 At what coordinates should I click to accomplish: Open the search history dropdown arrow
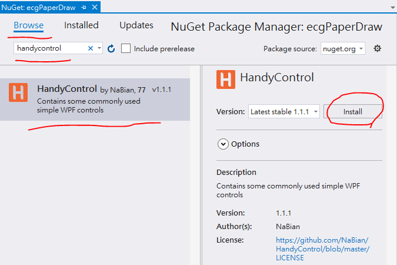tap(99, 48)
